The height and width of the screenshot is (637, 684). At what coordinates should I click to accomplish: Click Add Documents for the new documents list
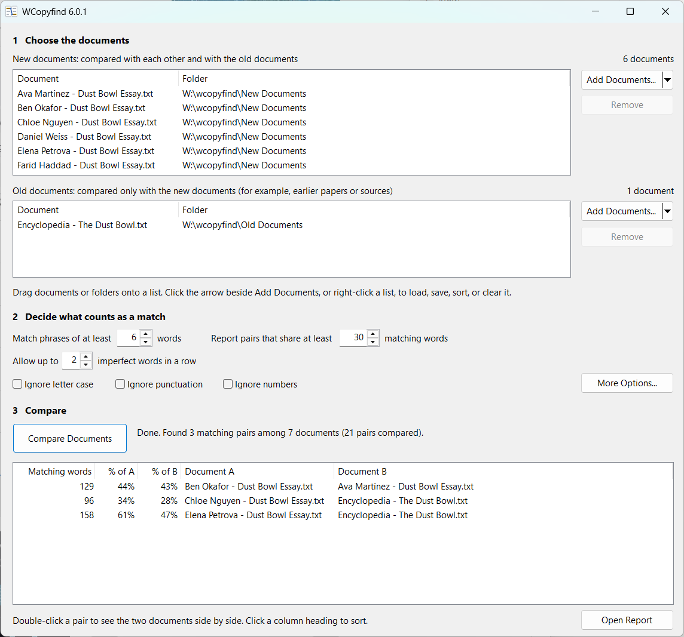(x=621, y=80)
